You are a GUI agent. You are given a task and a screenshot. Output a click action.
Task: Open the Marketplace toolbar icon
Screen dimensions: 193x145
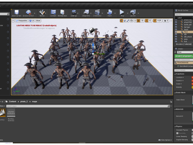tap(62, 13)
